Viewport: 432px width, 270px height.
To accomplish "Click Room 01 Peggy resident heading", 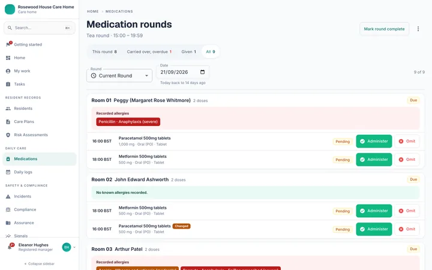I will coord(141,100).
